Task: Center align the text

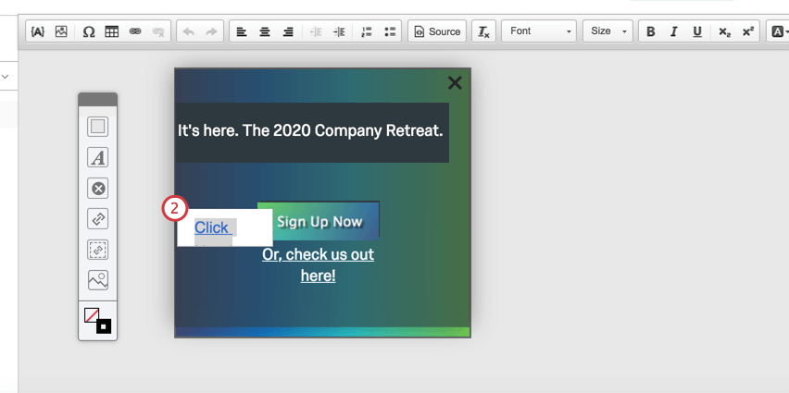Action: pos(265,31)
